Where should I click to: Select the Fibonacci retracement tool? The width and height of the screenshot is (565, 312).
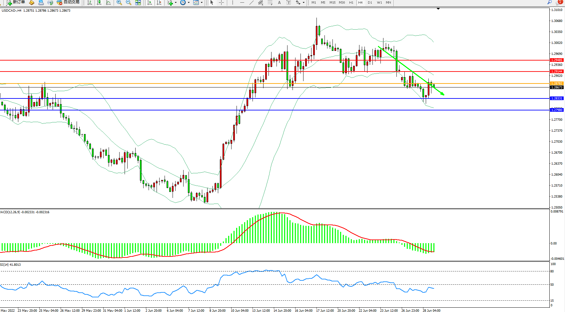(x=270, y=3)
